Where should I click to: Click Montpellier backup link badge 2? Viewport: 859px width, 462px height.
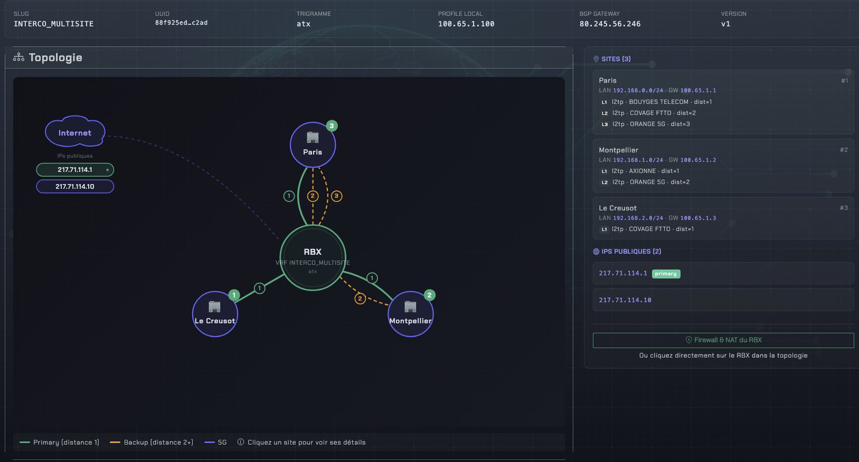(x=360, y=298)
